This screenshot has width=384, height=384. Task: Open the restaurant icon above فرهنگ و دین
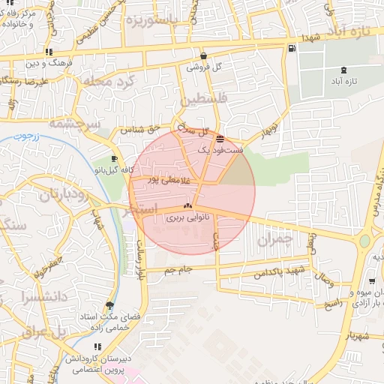coord(49,52)
